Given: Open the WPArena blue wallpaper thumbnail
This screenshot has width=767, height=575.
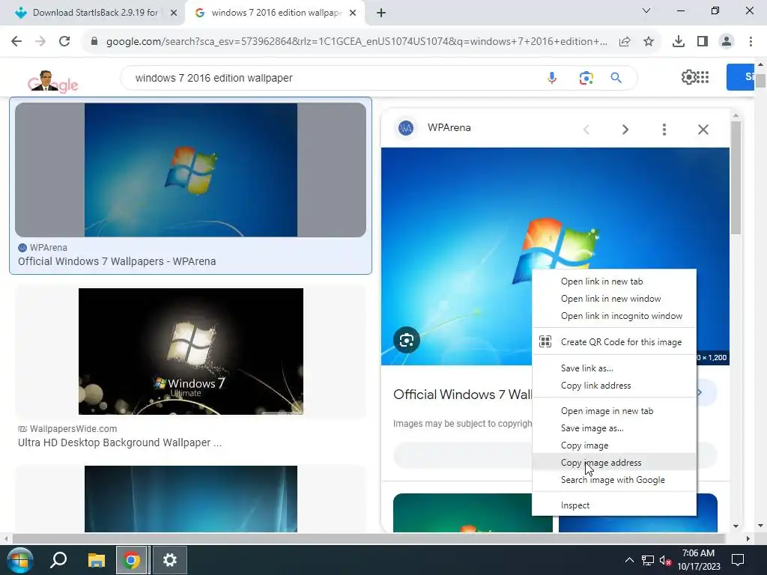Looking at the screenshot, I should 191,170.
